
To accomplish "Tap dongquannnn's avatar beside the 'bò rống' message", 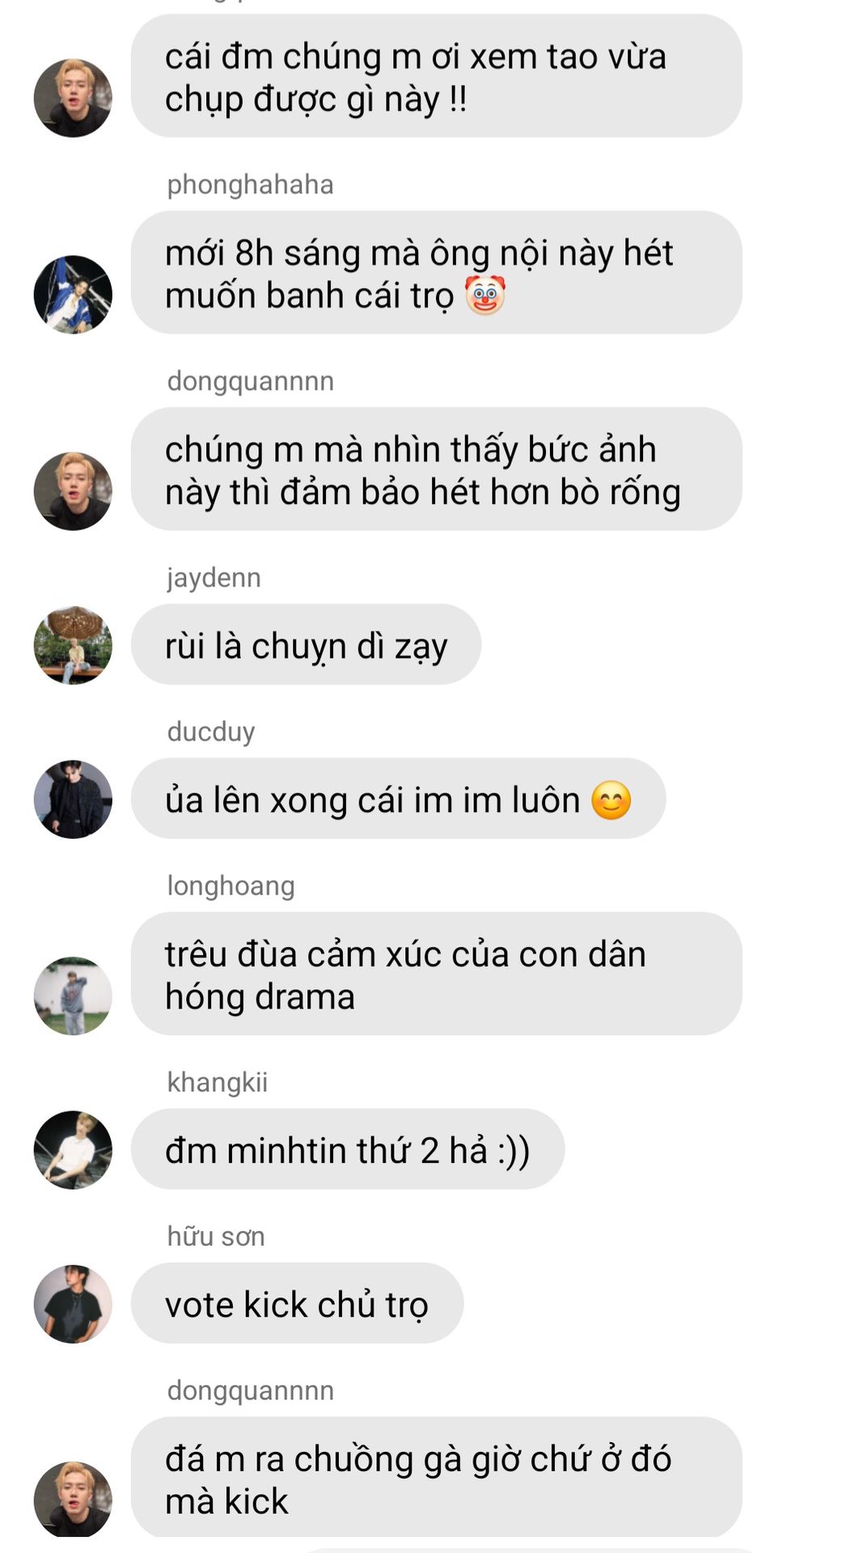I will [x=73, y=491].
